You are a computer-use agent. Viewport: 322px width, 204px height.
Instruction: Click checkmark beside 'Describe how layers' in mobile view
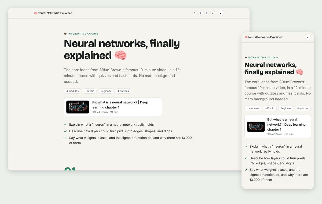pyautogui.click(x=246, y=158)
